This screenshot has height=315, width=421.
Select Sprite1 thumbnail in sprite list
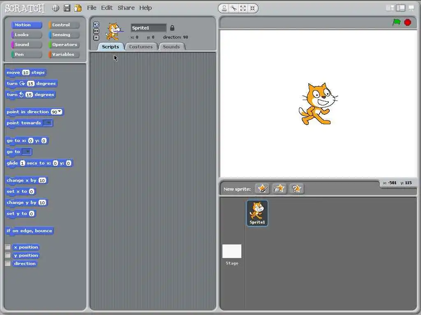point(257,213)
